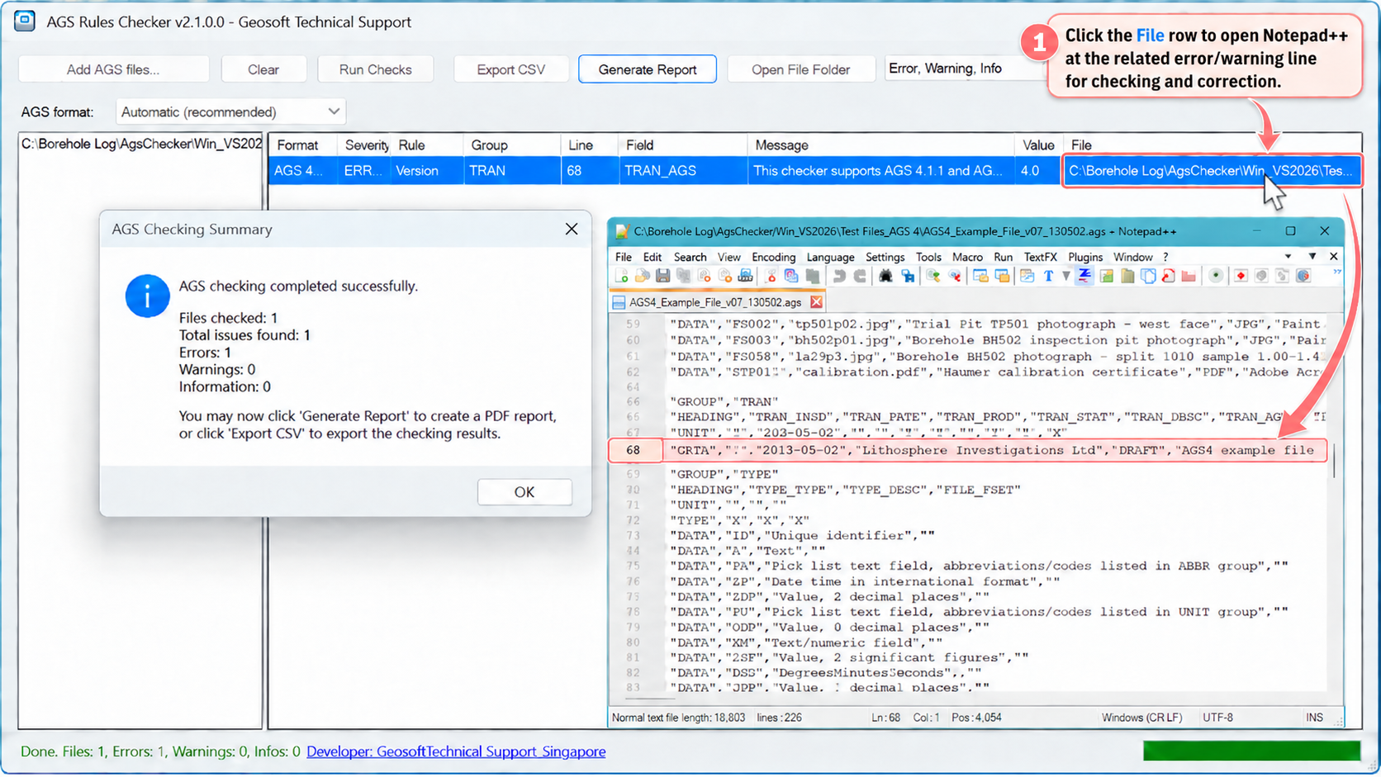
Task: Close the AGS4_Example_File tab with red X
Action: (816, 302)
